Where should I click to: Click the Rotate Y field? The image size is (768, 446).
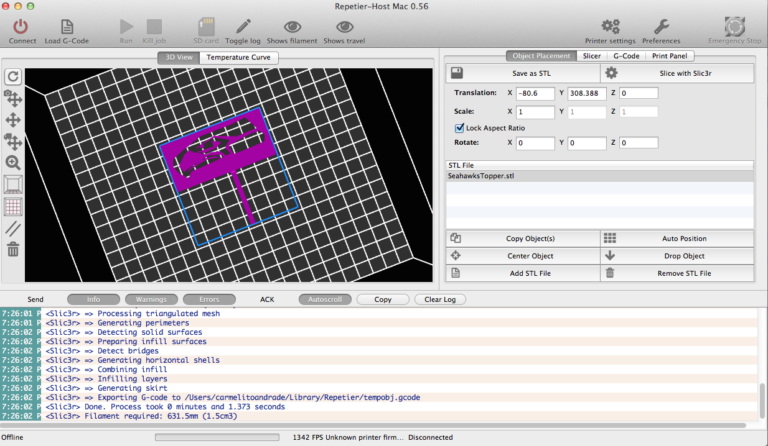(x=587, y=143)
